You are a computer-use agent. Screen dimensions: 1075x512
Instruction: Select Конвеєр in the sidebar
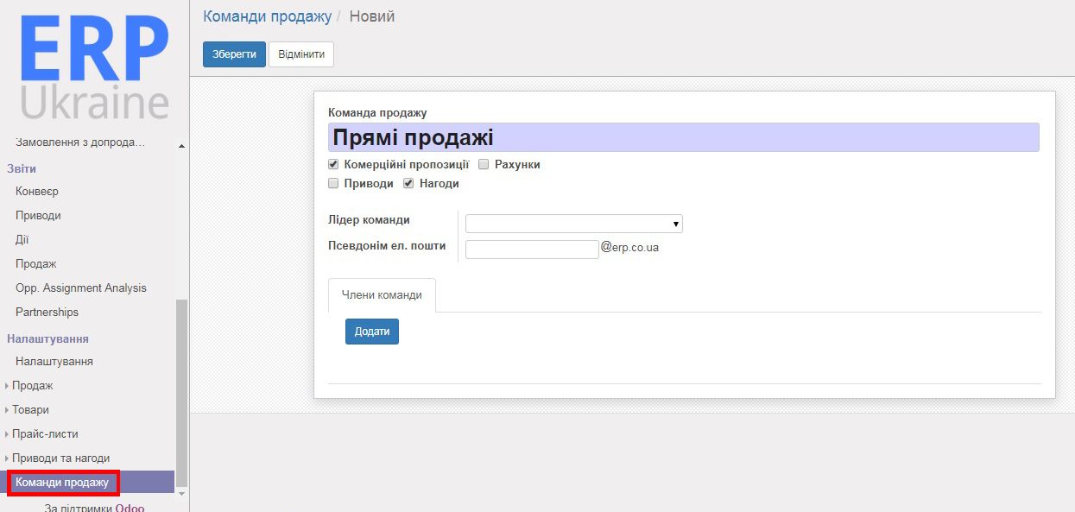click(x=36, y=191)
